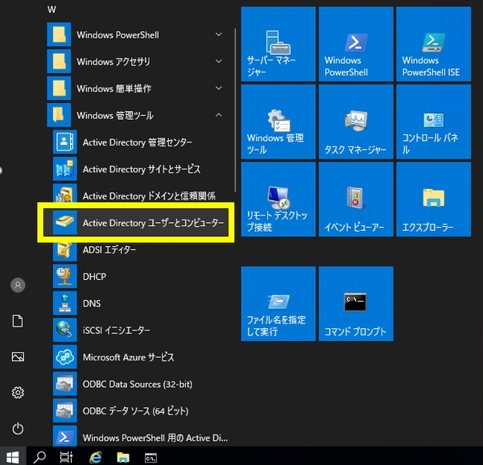Select 'Active Directory ユーザーとコンピューター' text label
This screenshot has height=465, width=483.
coord(153,223)
